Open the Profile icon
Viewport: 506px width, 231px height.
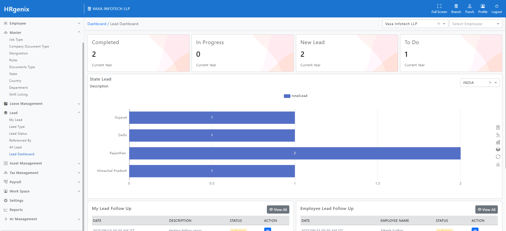point(483,6)
